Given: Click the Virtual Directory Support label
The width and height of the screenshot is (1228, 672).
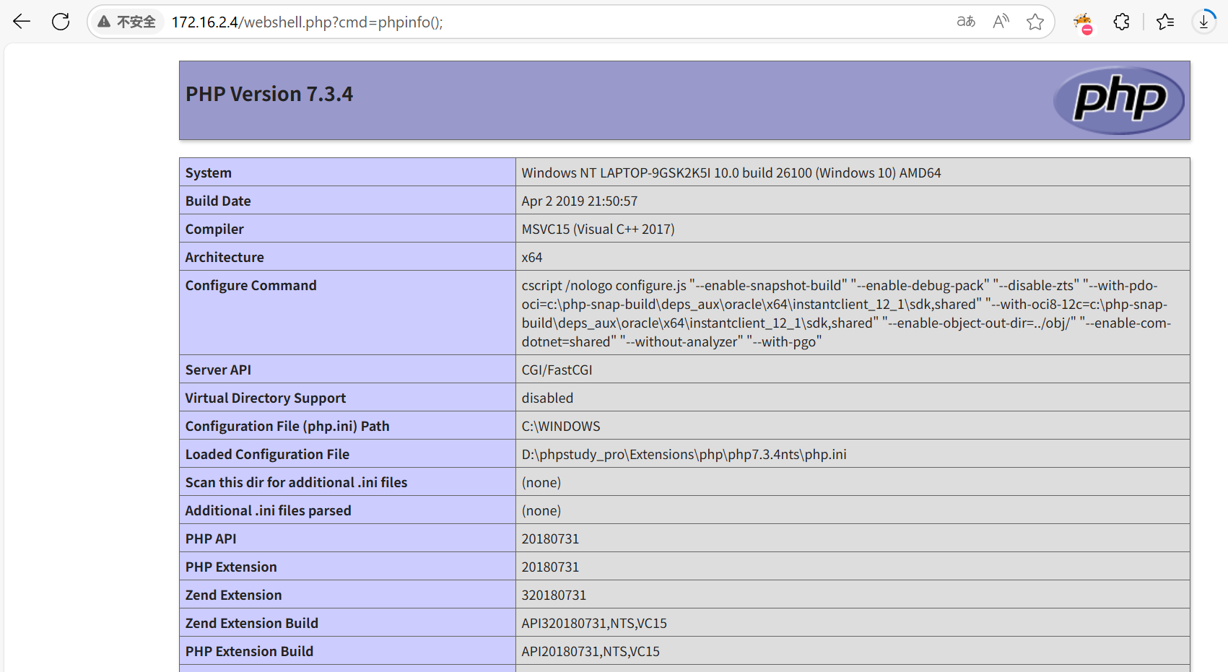Looking at the screenshot, I should pyautogui.click(x=266, y=398).
